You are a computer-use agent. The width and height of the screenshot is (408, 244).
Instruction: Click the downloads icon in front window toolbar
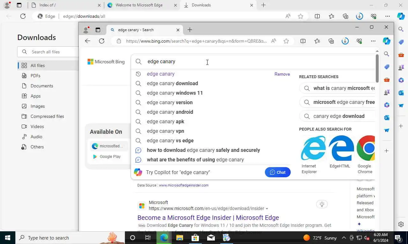point(345,41)
